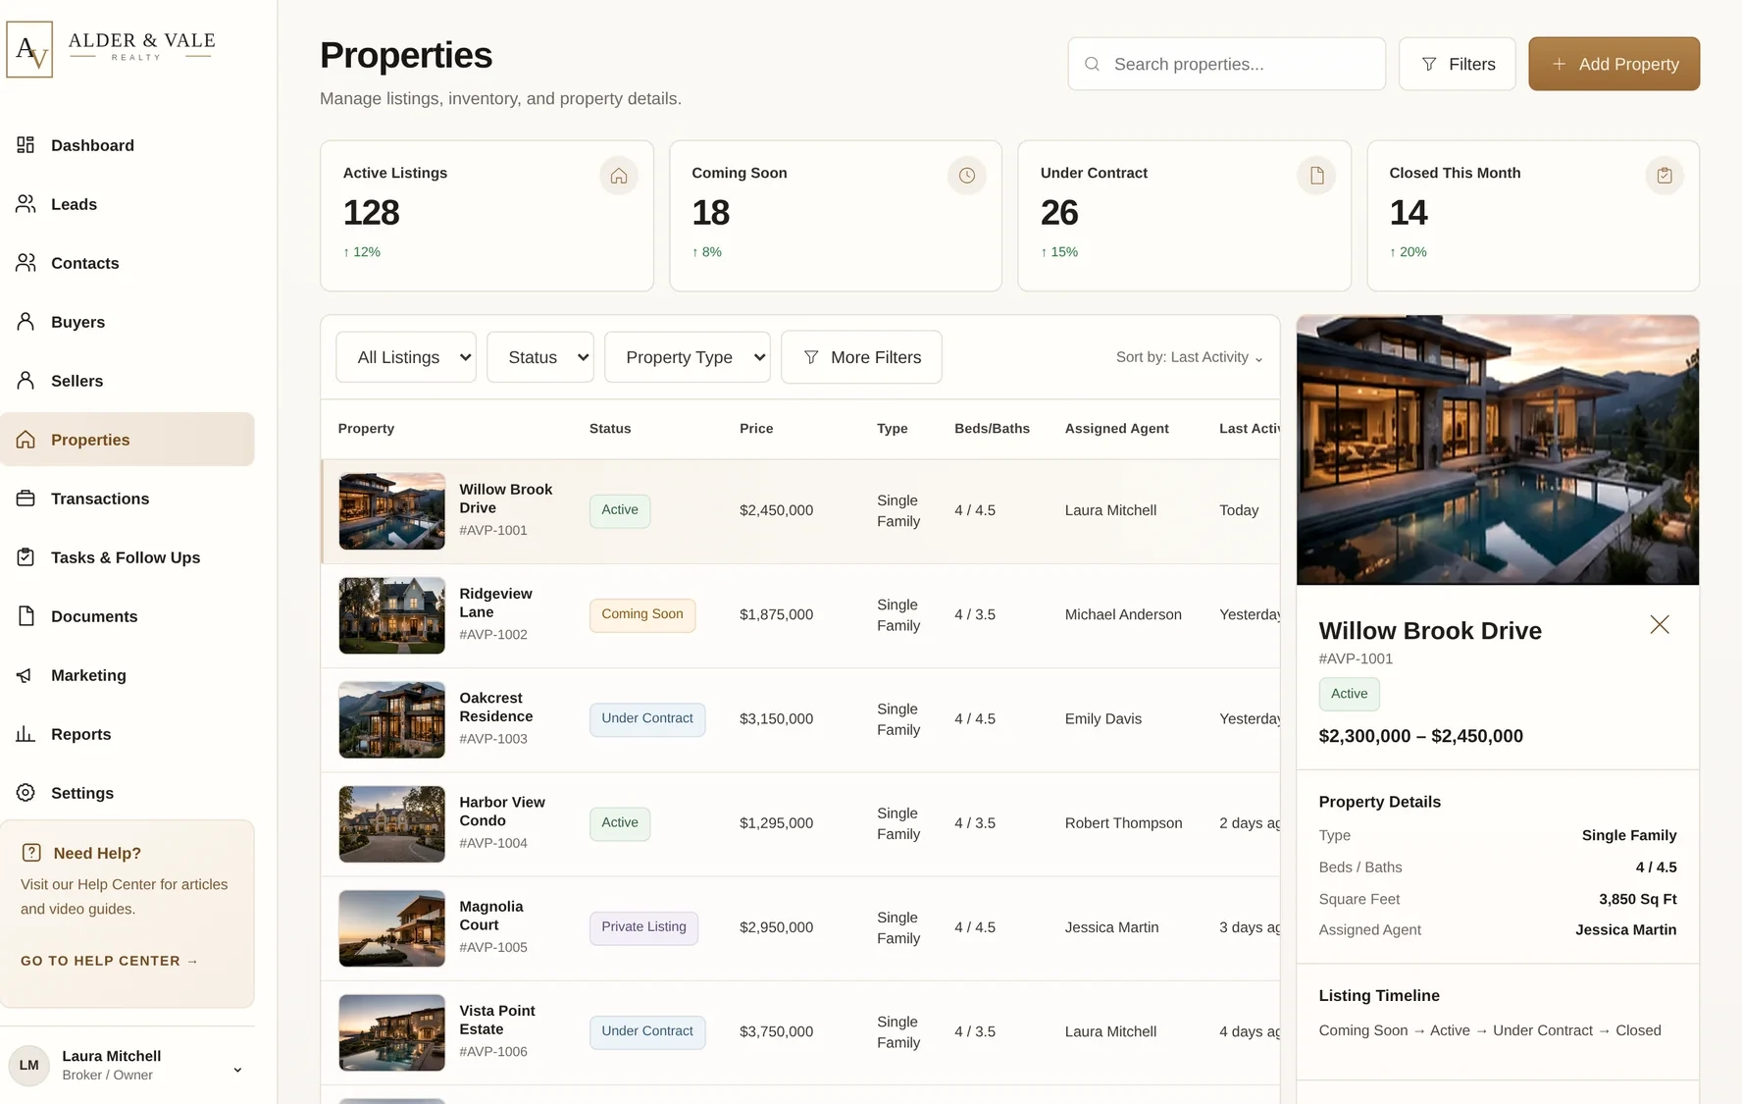The image size is (1742, 1104).
Task: Click the Buyers person icon
Action: 26,322
